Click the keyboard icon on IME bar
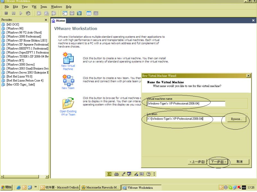 click(116, 174)
